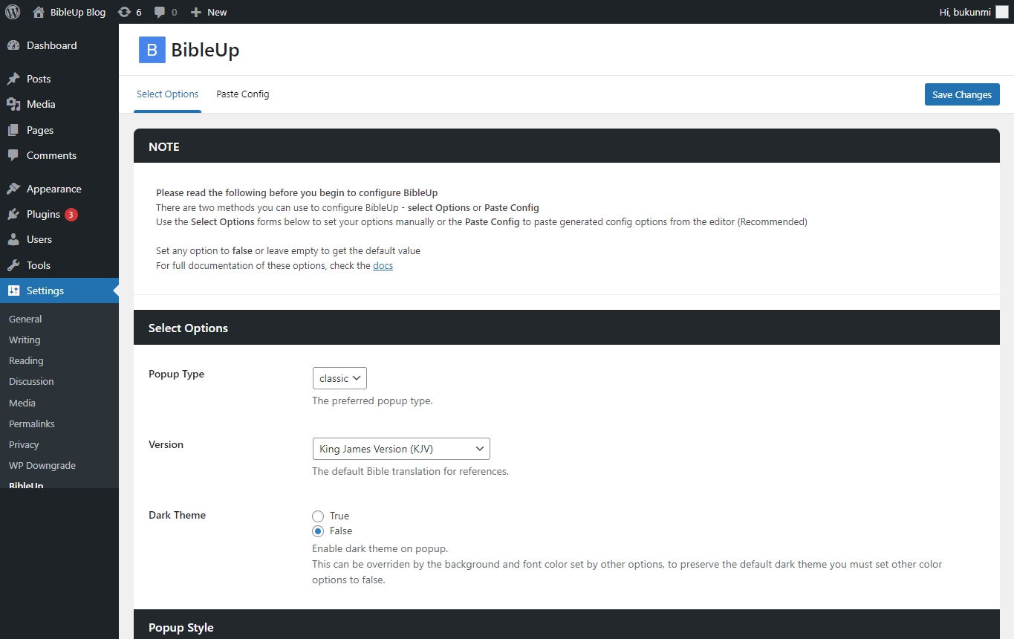Click 'The preferred popup type.' description
Screen dimensions: 1014x639
pos(372,400)
